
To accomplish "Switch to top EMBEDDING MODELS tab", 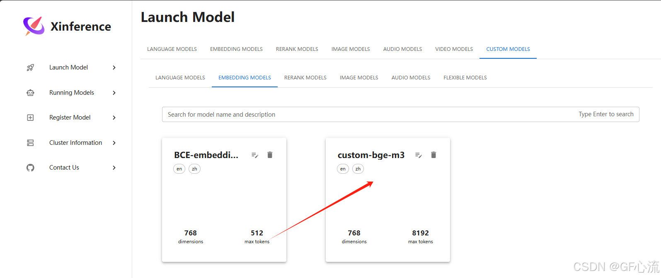I will [x=236, y=49].
